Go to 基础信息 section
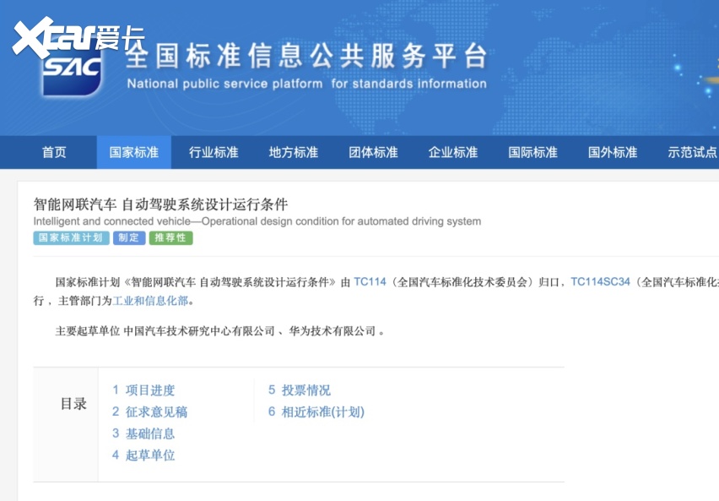719x501 pixels. point(143,433)
